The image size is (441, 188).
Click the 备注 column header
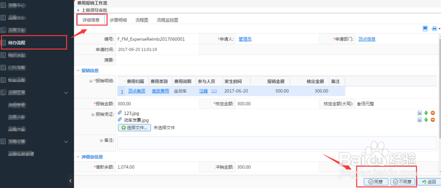coord(336,81)
